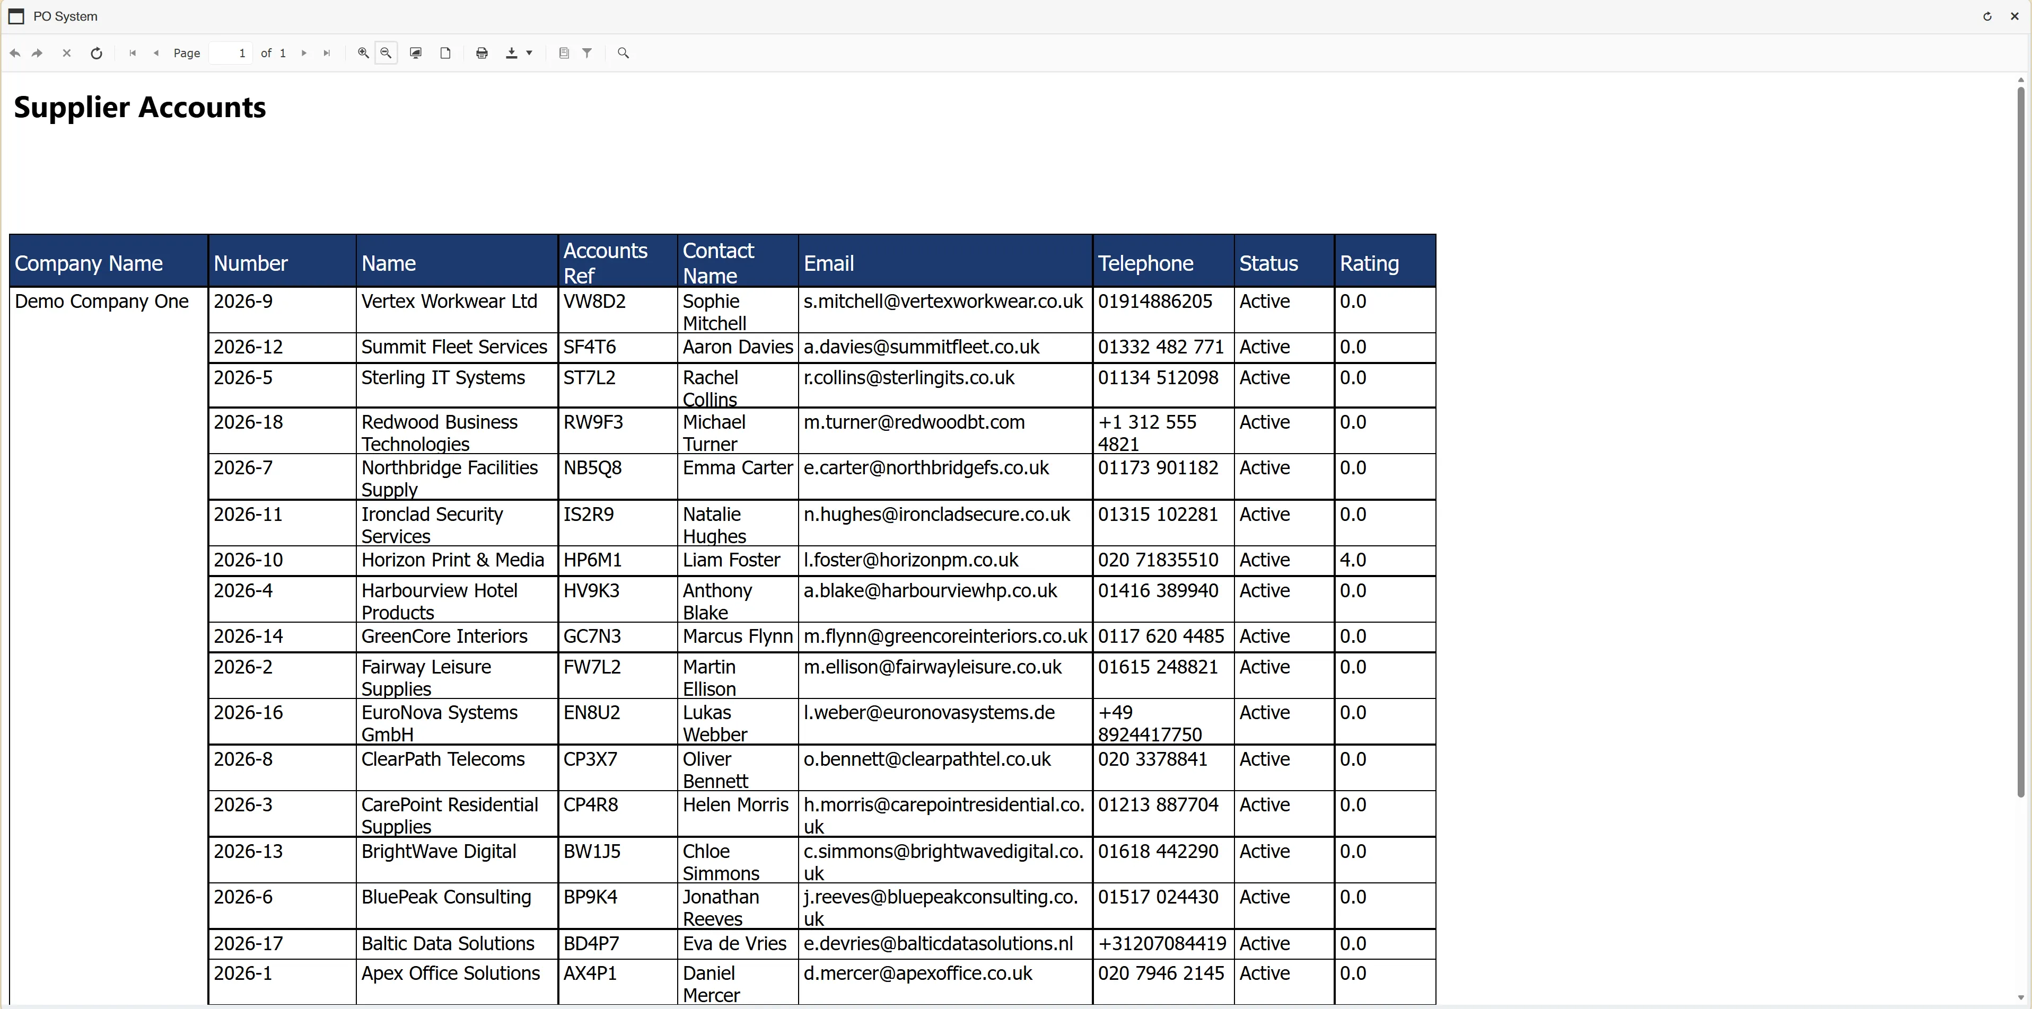Cancel report loading with the X icon
This screenshot has width=2032, height=1009.
[67, 53]
